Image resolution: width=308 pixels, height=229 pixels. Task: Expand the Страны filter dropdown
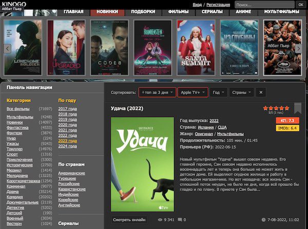241,92
